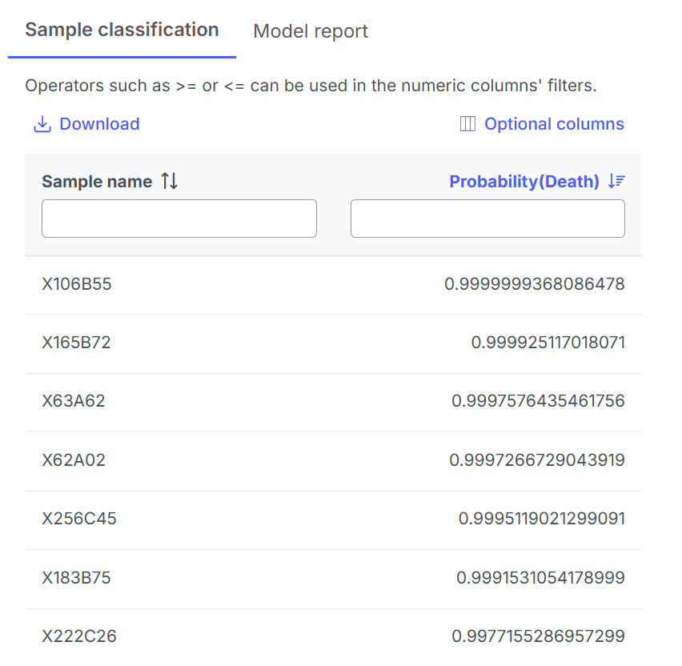Click the download arrow icon
Screen dimensions: 682x666
click(42, 124)
